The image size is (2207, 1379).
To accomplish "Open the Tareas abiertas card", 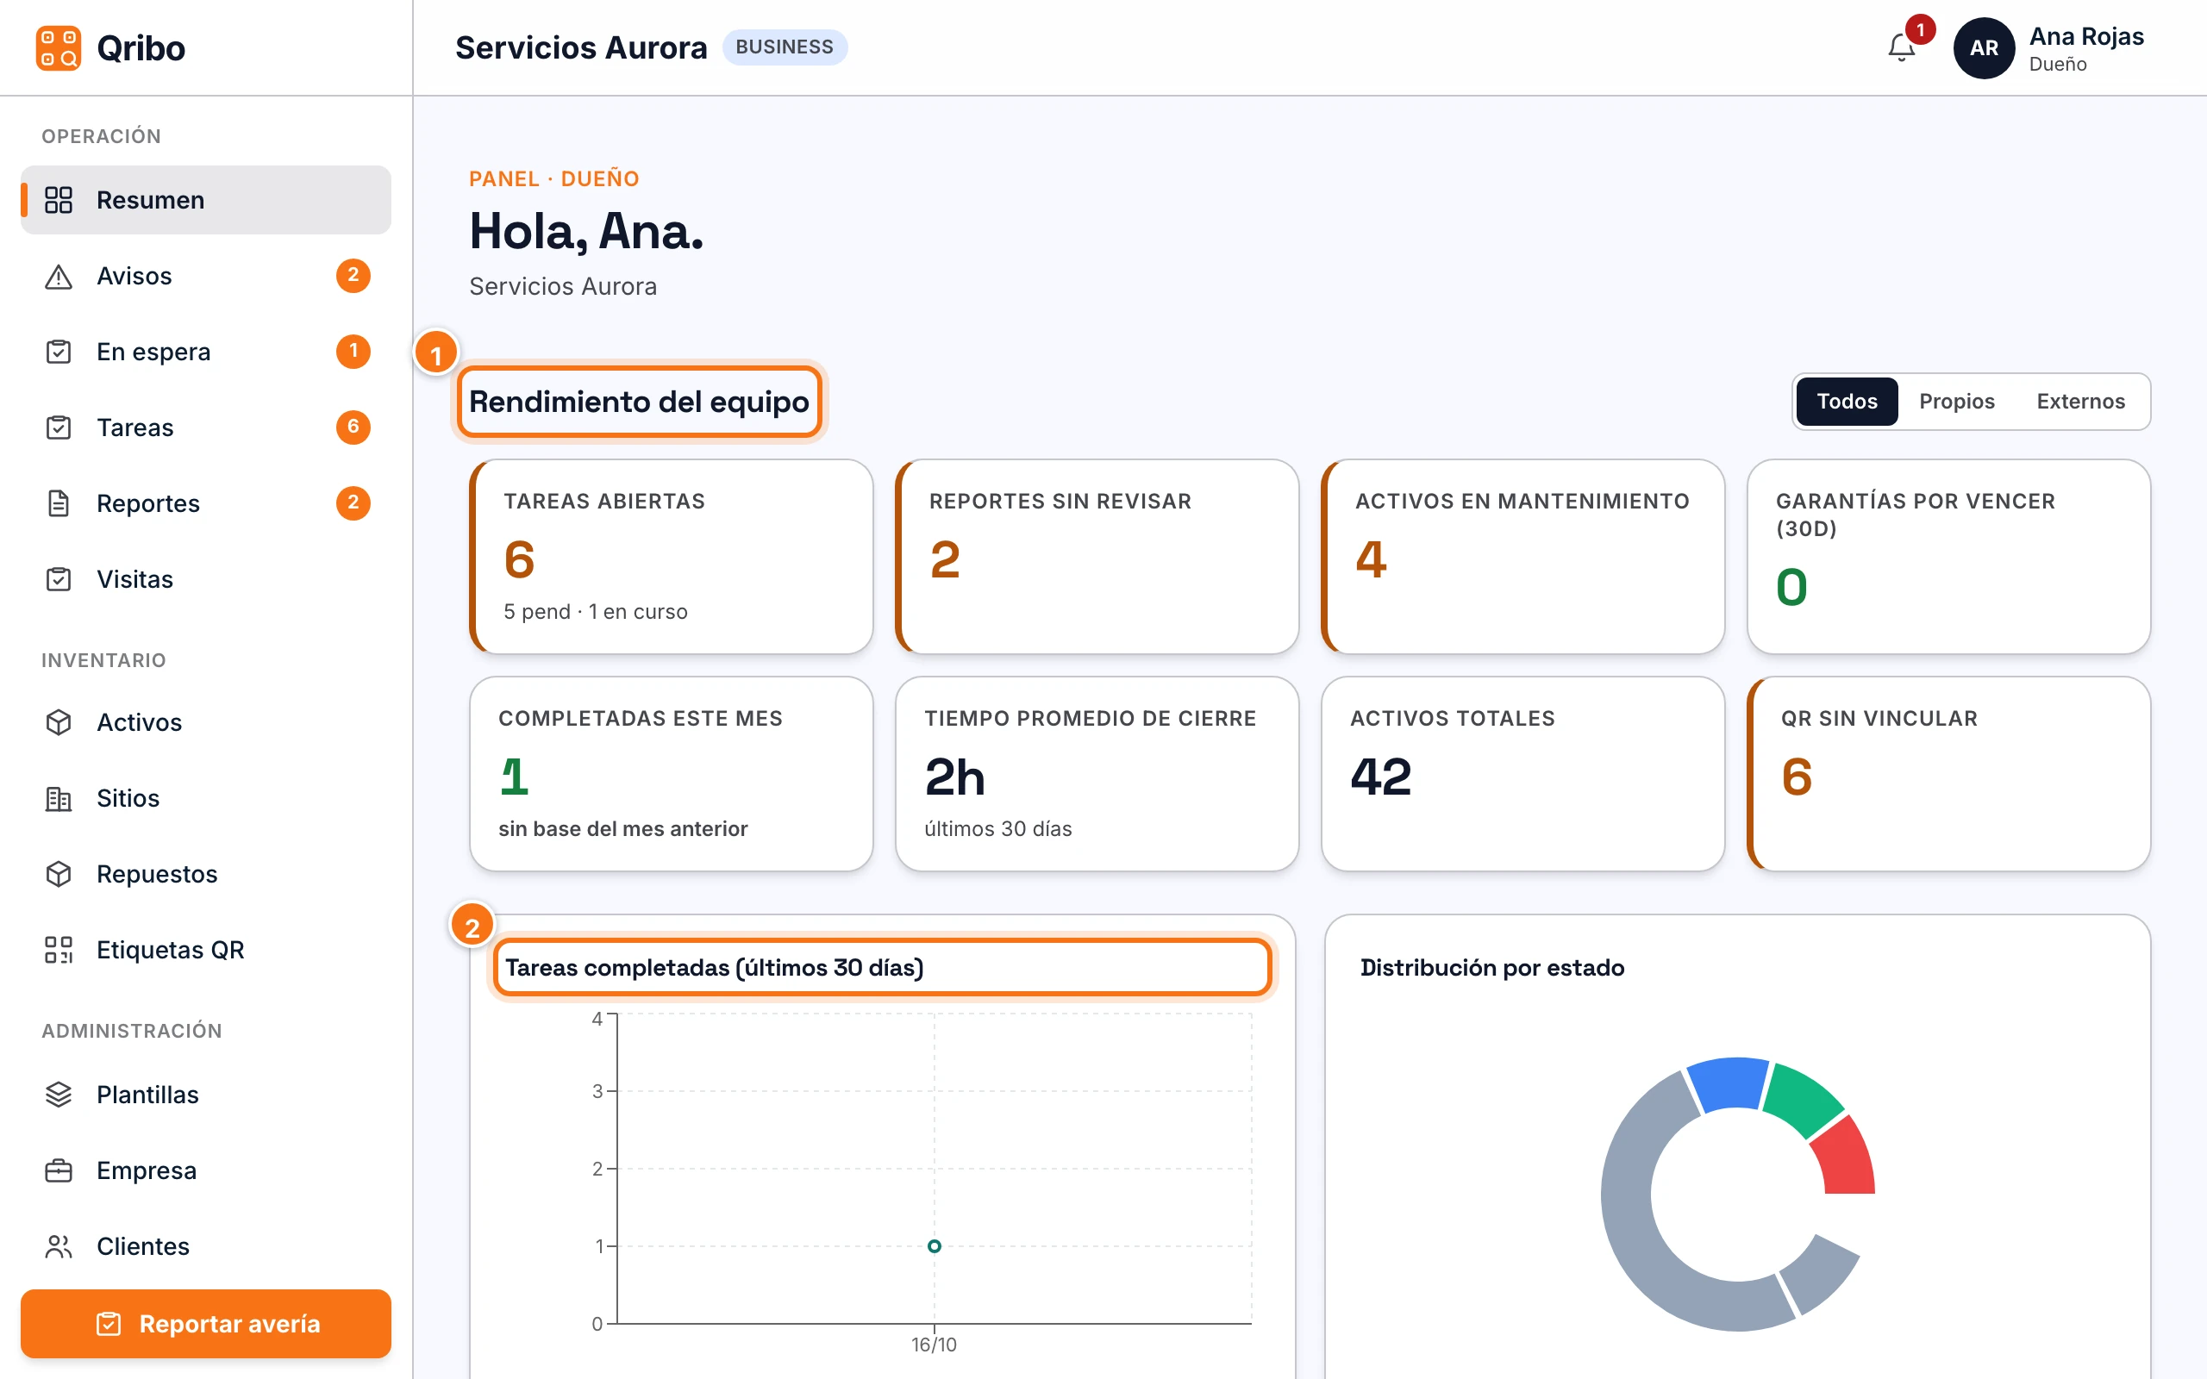I will 672,557.
